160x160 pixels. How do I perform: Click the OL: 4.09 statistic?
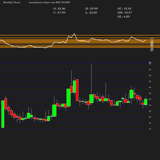pos(124,17)
